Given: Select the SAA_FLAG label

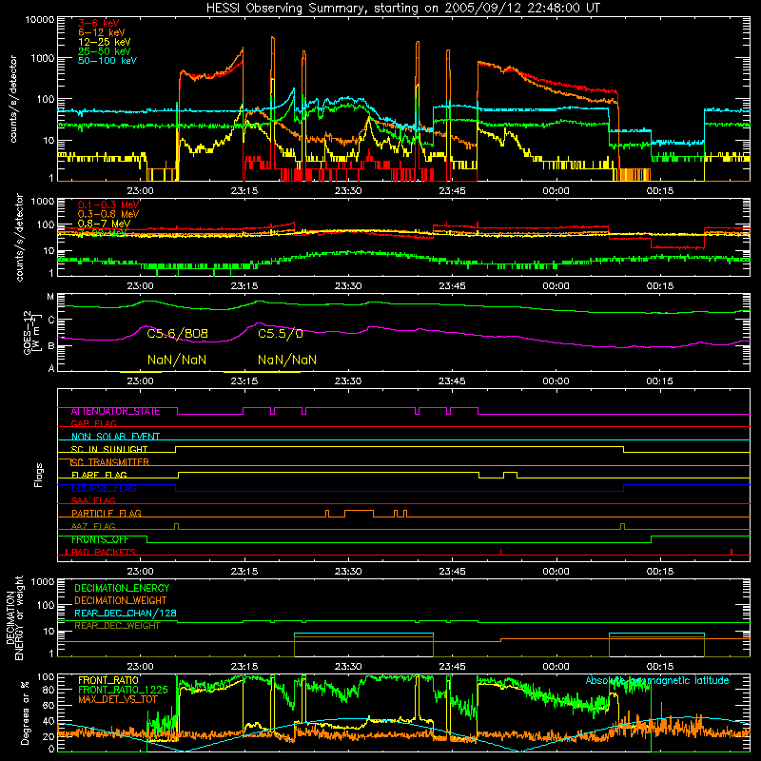Looking at the screenshot, I should [x=93, y=500].
